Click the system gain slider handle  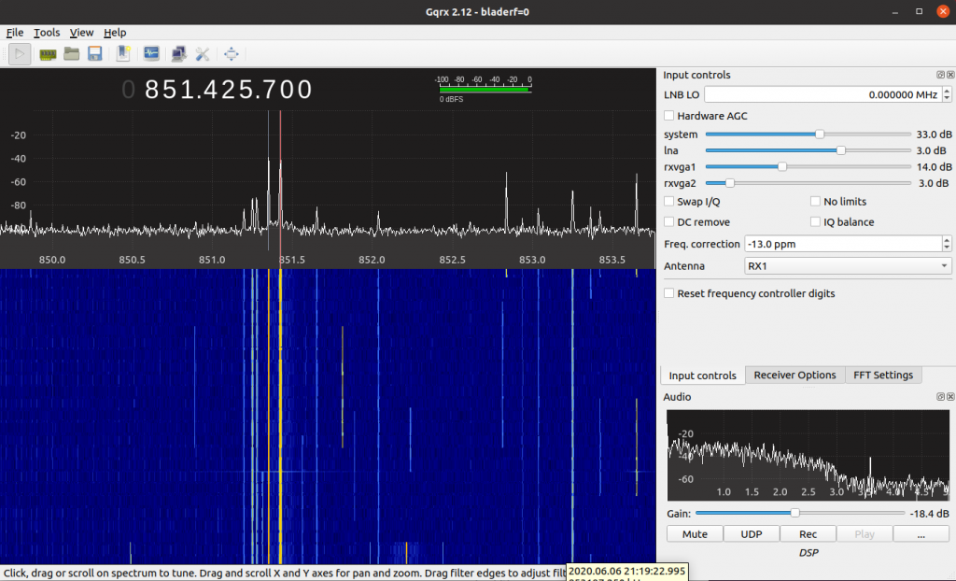point(820,135)
